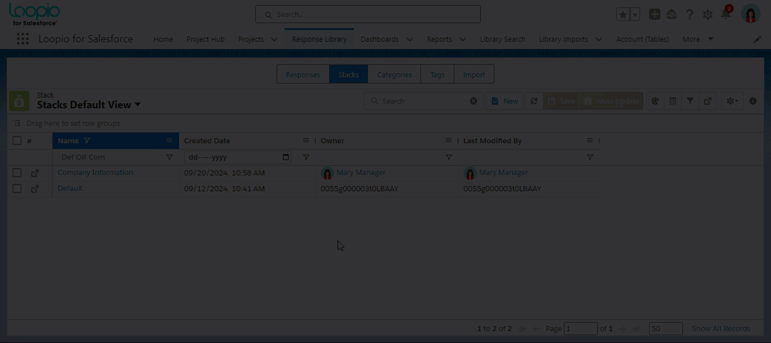Click the global Search field at the top
This screenshot has height=343, width=771.
click(x=368, y=14)
